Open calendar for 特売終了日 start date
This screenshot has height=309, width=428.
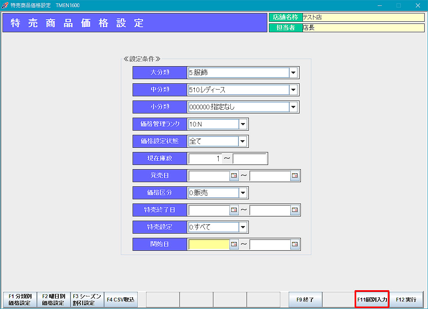(234, 210)
